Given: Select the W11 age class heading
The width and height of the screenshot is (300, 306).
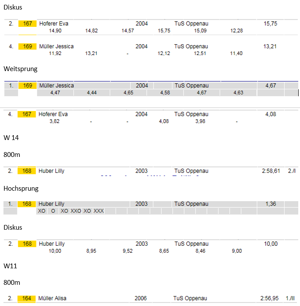Looking at the screenshot, I should click(x=10, y=266).
